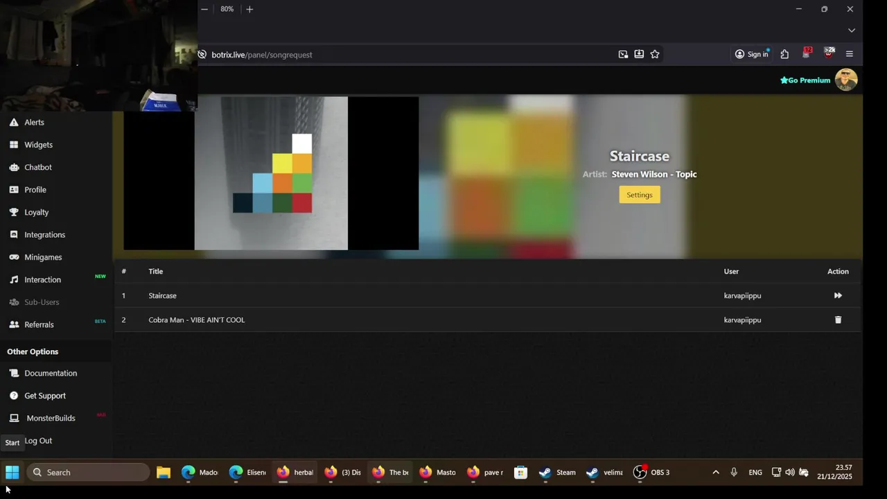Click the Get Support question icon
Viewport: 887px width, 499px height.
[14, 396]
